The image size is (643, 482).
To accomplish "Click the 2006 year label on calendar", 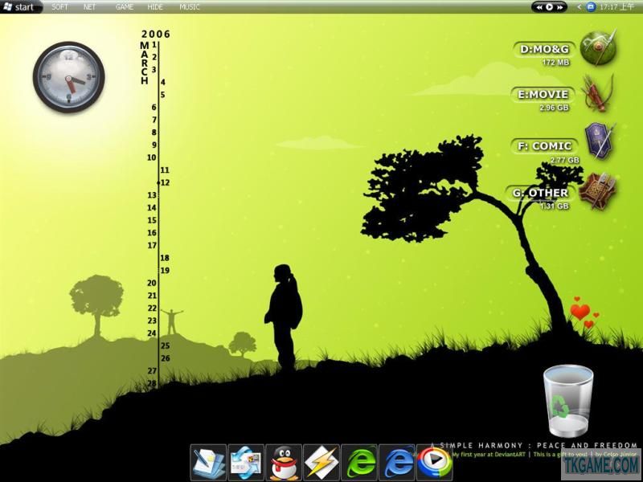I will [155, 34].
